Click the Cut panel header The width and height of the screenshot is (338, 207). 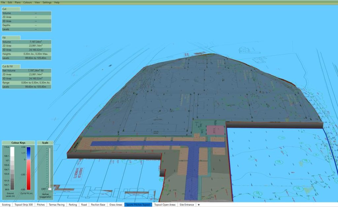coord(11,9)
